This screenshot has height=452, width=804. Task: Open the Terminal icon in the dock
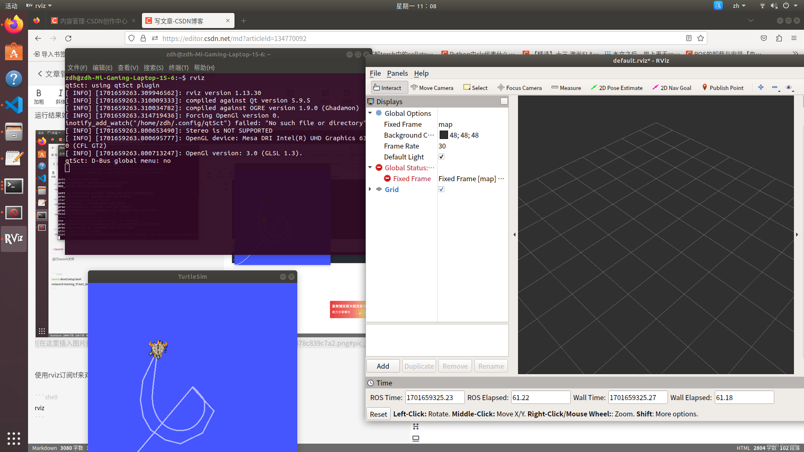click(14, 186)
